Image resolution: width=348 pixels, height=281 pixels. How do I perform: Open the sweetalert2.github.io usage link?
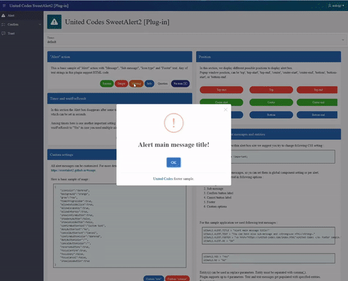73,170
